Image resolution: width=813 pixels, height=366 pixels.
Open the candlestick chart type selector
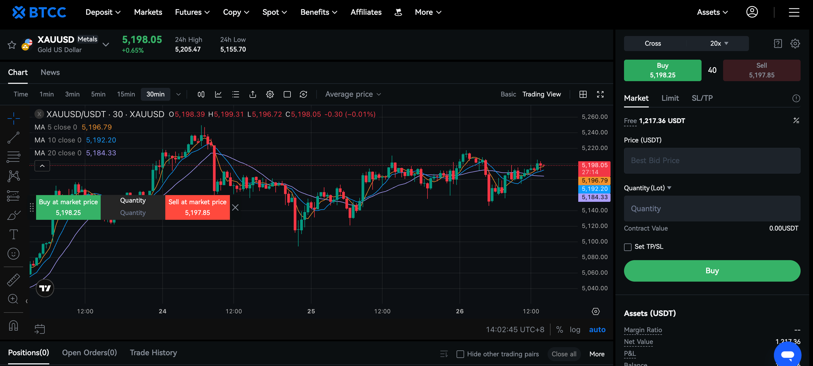coord(201,94)
